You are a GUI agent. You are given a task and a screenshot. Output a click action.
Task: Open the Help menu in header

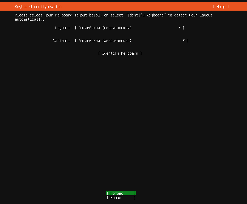221,7
